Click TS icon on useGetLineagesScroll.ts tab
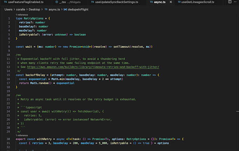This screenshot has height=151, width=239. pyautogui.click(x=179, y=2)
